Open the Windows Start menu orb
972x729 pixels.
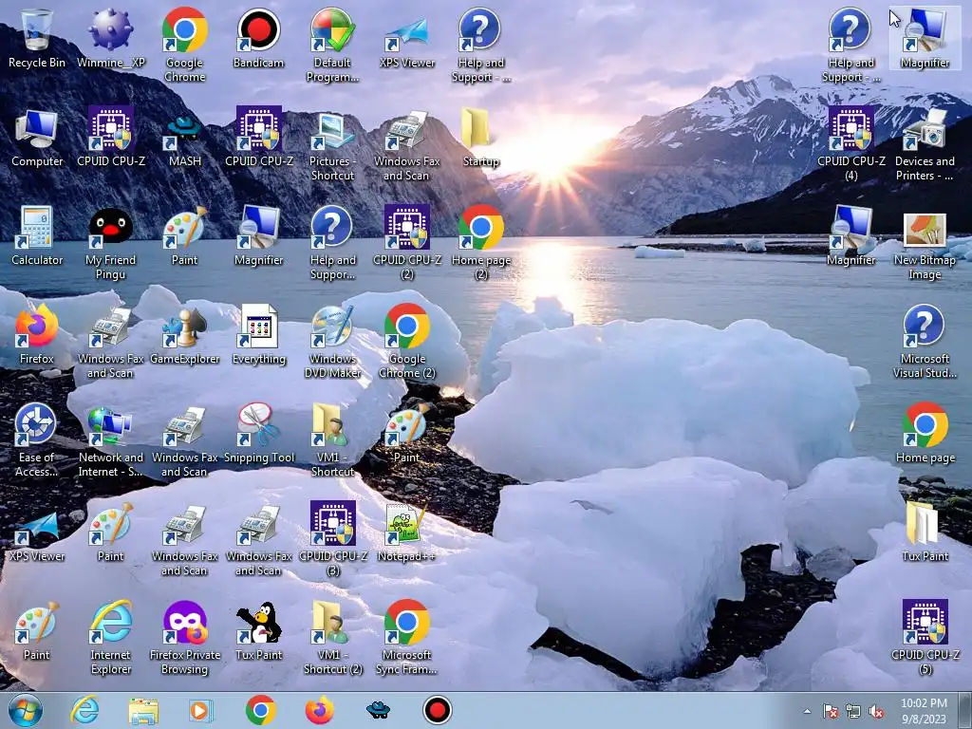click(26, 710)
